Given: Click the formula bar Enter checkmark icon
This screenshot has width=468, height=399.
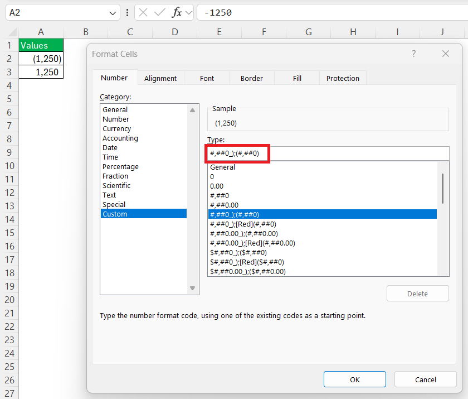Looking at the screenshot, I should 160,12.
